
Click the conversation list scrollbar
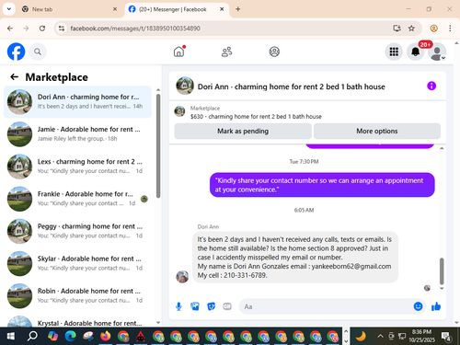[x=158, y=145]
